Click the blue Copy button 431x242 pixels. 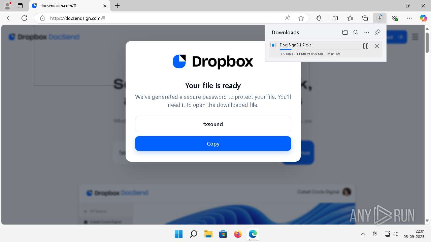coord(213,144)
